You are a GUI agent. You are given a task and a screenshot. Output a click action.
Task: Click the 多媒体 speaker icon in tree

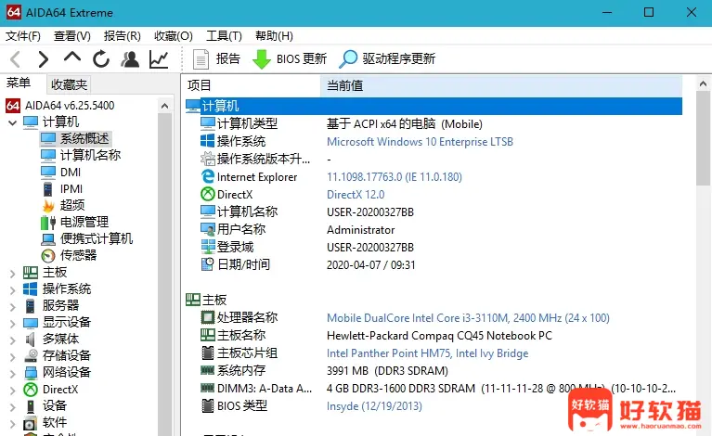pyautogui.click(x=31, y=339)
